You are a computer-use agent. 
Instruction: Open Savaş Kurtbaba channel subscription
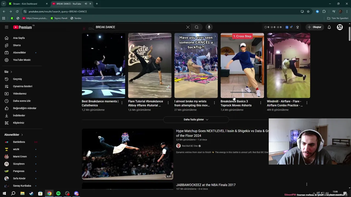tap(22, 186)
